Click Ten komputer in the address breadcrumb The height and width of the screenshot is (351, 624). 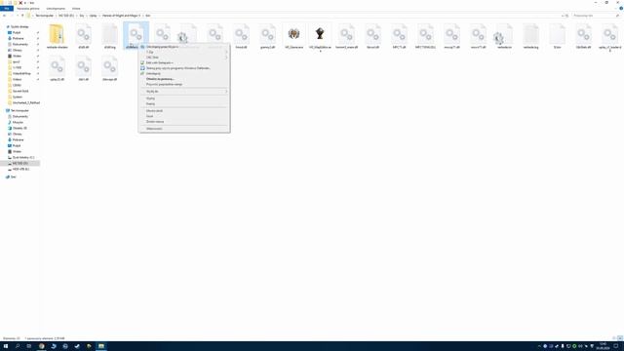44,16
